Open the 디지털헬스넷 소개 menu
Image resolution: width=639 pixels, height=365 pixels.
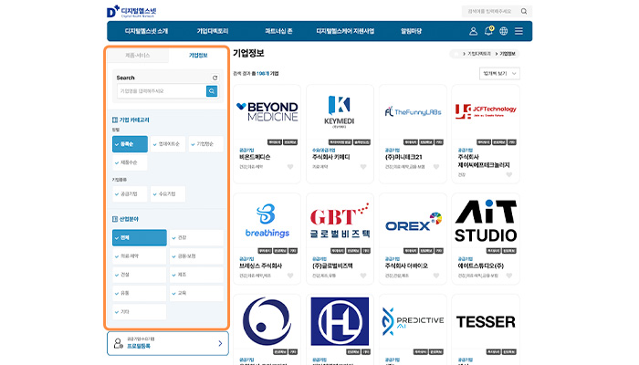146,31
